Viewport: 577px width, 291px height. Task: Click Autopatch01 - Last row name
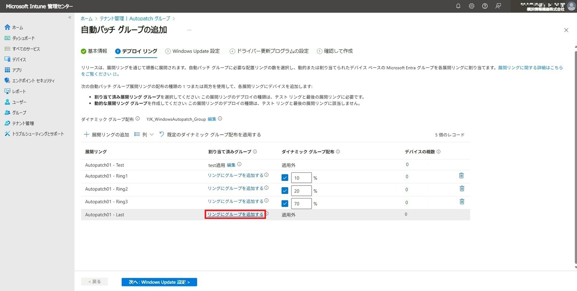point(105,215)
